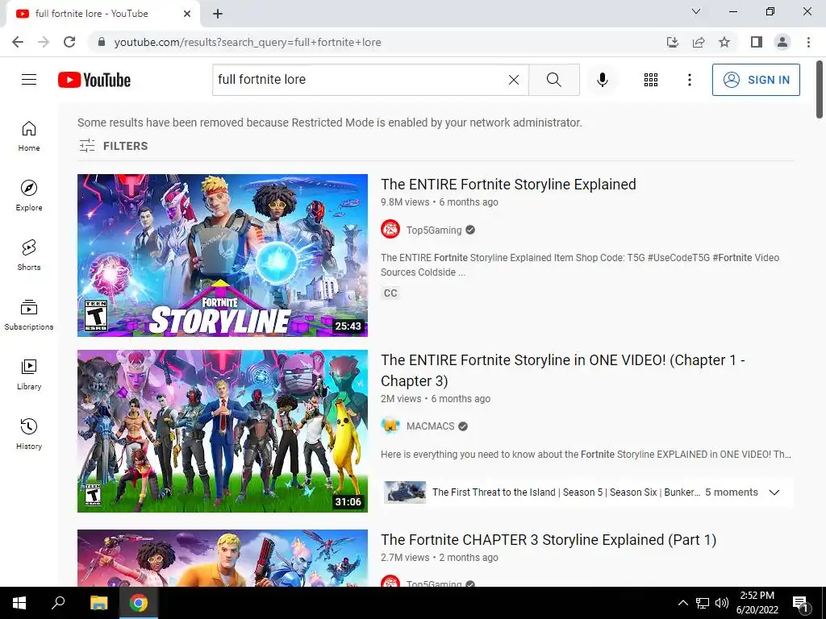Open taskbar search
The width and height of the screenshot is (826, 619).
coord(58,603)
